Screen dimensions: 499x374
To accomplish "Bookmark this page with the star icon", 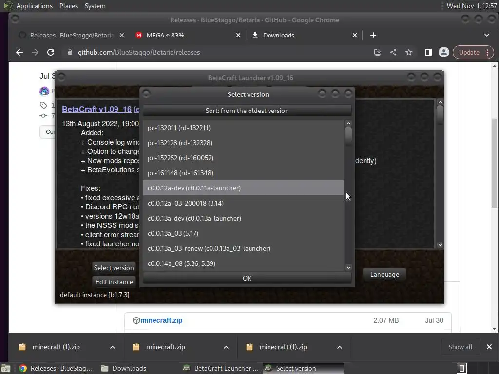I will pyautogui.click(x=409, y=52).
